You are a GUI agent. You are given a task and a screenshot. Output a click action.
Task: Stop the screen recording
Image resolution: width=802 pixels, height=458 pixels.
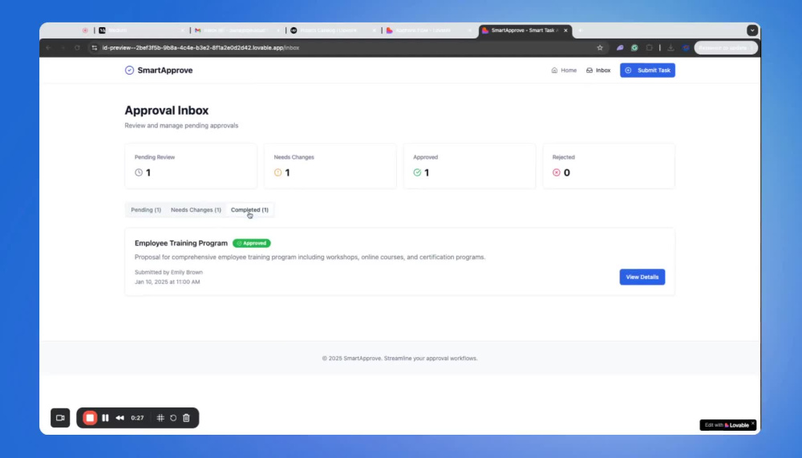(x=90, y=418)
